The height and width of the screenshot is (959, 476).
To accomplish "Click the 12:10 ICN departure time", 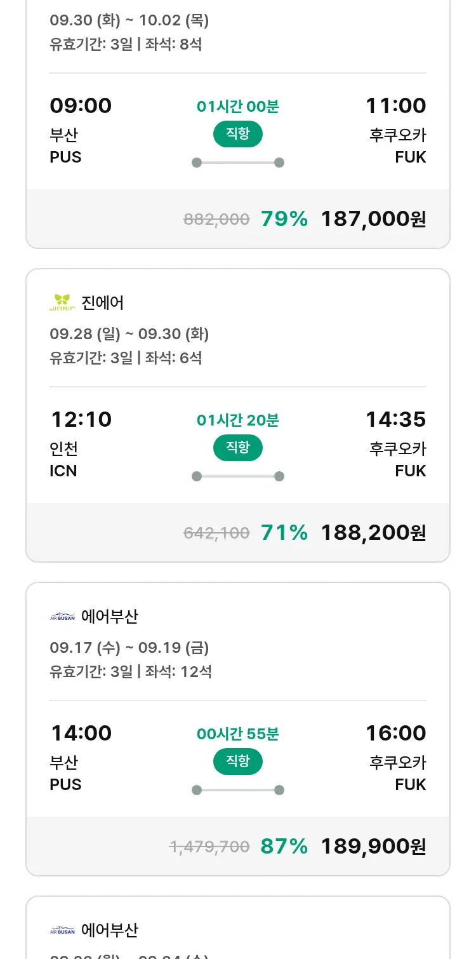I will coord(81,419).
